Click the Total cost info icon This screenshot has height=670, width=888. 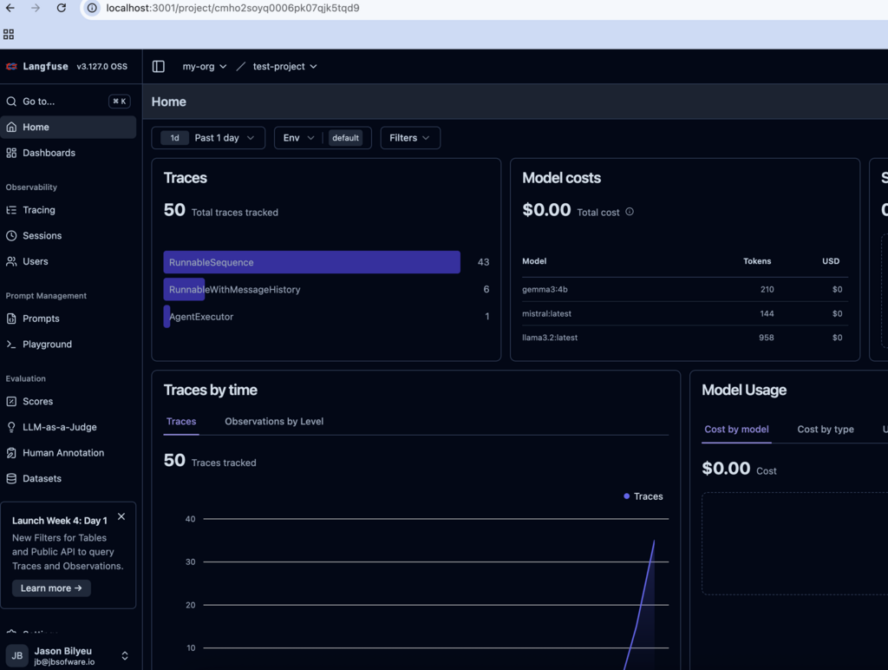point(630,212)
